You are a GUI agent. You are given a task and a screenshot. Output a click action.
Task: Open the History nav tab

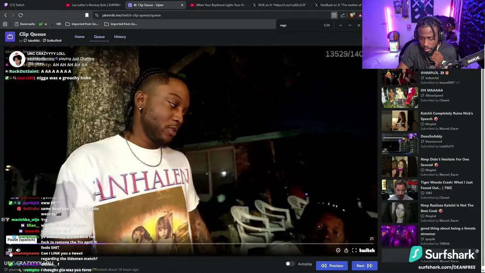(x=120, y=37)
